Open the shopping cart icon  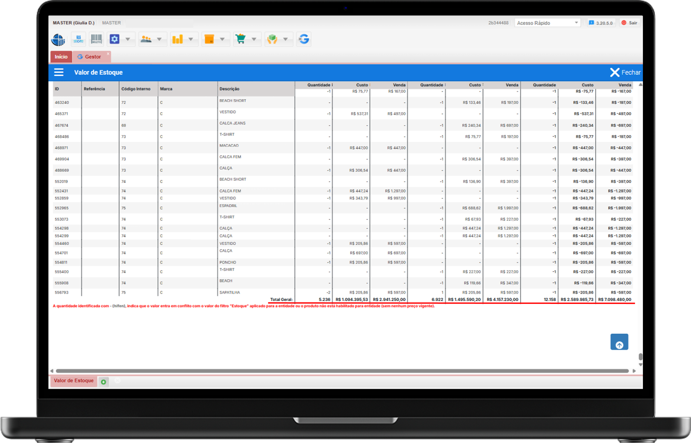coord(241,39)
